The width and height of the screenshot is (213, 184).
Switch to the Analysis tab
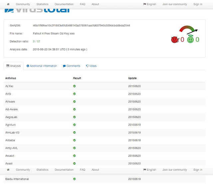click(x=14, y=66)
